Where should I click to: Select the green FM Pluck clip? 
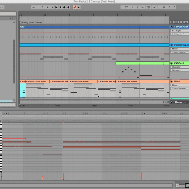click(140, 63)
